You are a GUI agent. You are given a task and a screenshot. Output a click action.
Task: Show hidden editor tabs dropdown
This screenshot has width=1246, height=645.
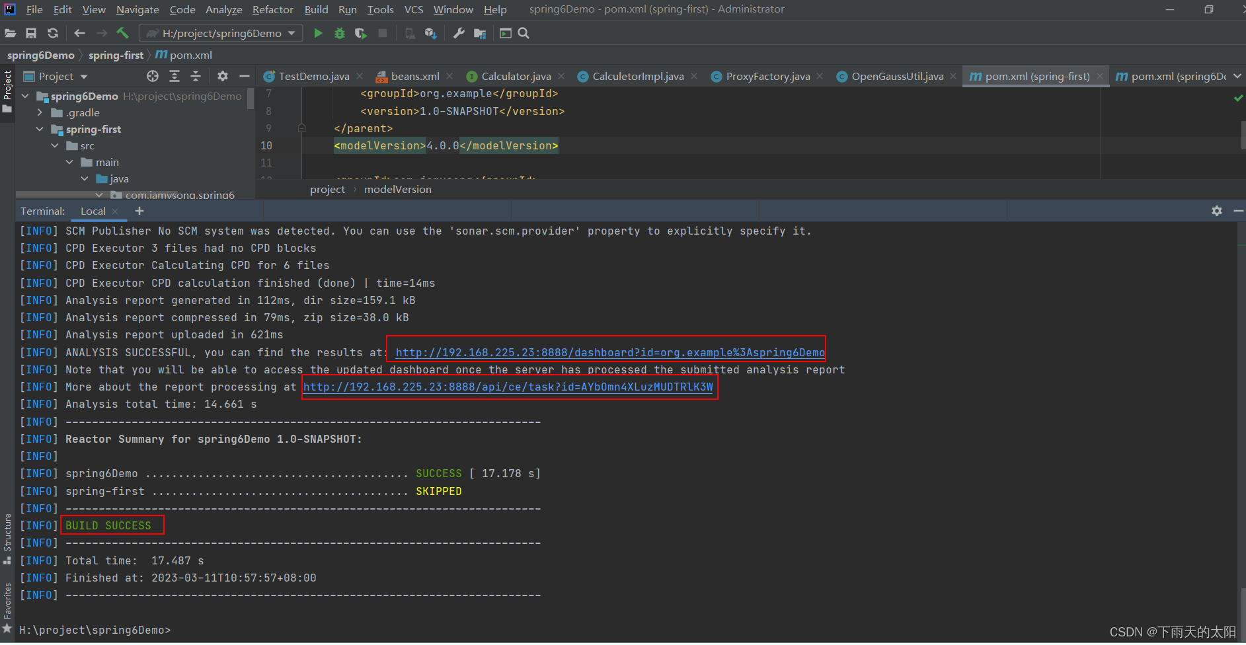[1237, 76]
